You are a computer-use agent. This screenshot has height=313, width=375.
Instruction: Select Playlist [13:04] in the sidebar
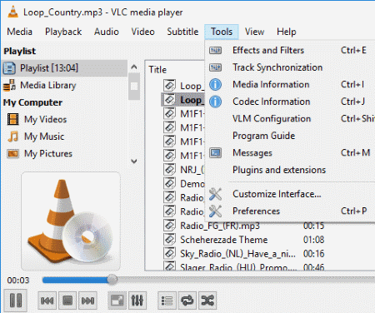pyautogui.click(x=64, y=68)
